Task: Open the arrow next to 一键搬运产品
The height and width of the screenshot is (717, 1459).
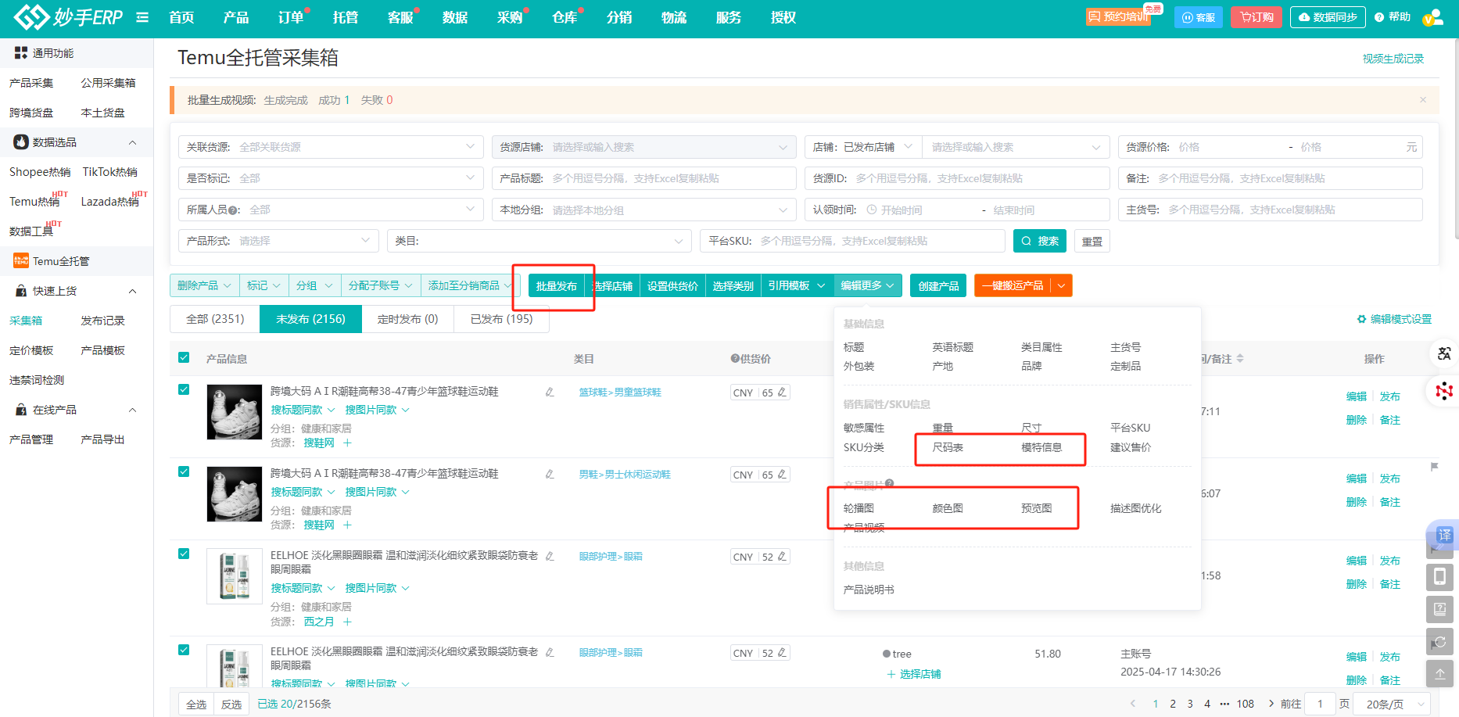Action: (1061, 285)
